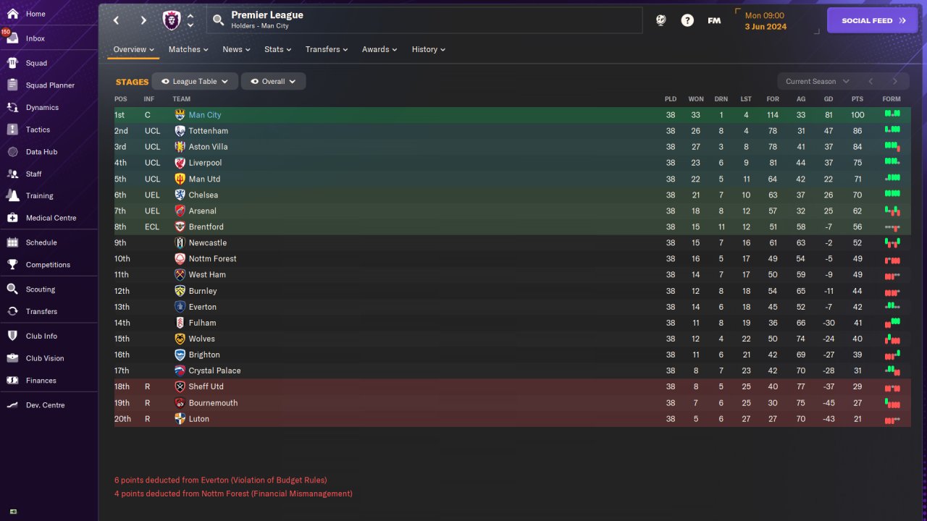
Task: Click the help question mark icon
Action: pyautogui.click(x=687, y=20)
